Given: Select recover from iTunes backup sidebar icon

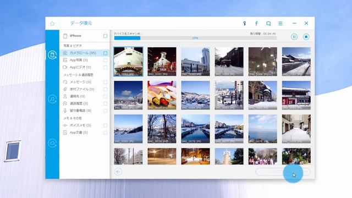Looking at the screenshot, I should [x=52, y=99].
